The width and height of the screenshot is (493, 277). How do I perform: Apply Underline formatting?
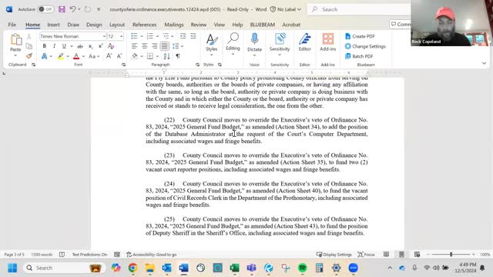64,46
